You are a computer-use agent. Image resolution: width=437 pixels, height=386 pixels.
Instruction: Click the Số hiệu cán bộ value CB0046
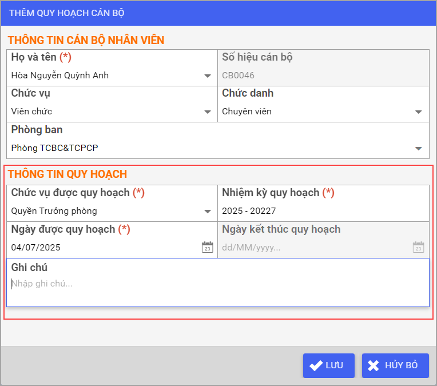click(x=239, y=75)
